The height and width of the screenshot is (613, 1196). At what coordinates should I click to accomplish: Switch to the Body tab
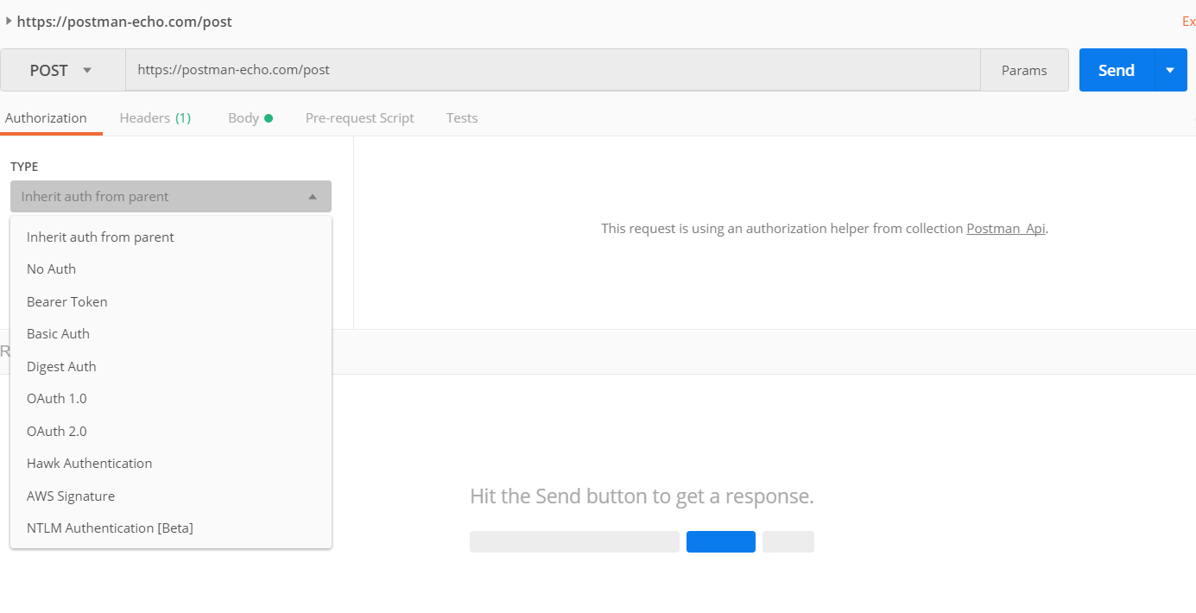tap(244, 117)
